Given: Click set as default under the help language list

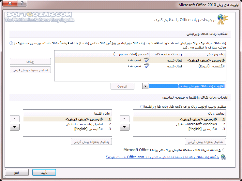Looking at the screenshot, I should click(x=91, y=142).
